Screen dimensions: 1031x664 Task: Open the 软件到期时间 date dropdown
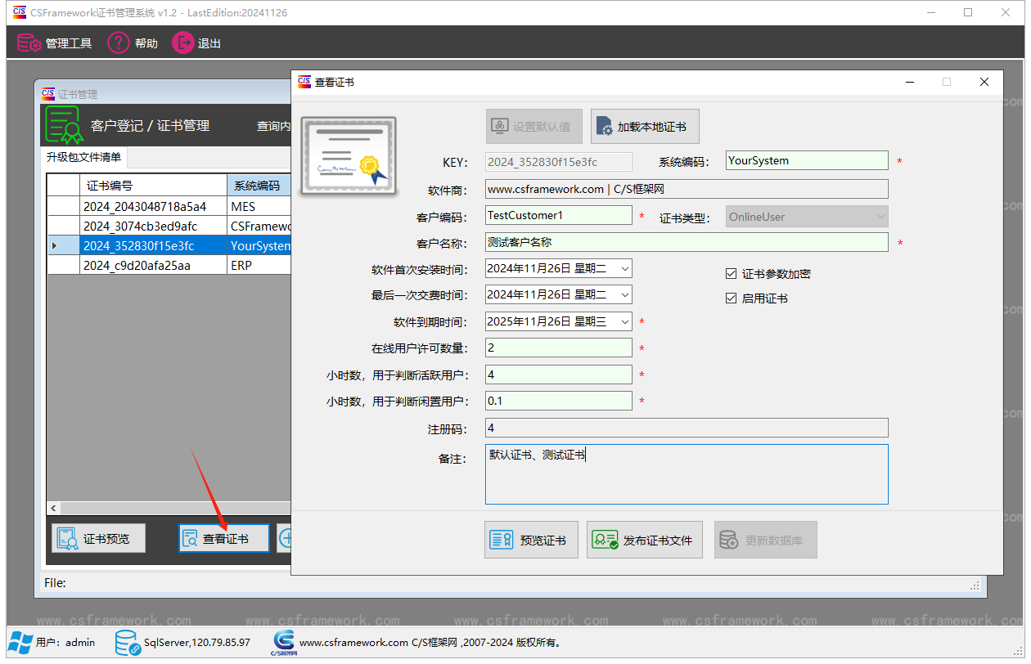point(624,321)
